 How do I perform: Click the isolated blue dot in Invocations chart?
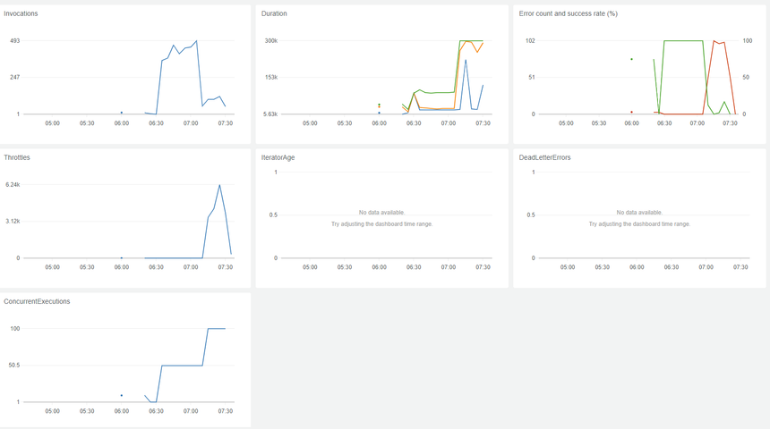pos(122,113)
